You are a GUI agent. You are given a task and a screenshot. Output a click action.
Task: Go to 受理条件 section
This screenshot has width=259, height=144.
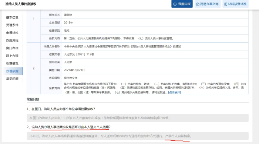click(x=12, y=25)
